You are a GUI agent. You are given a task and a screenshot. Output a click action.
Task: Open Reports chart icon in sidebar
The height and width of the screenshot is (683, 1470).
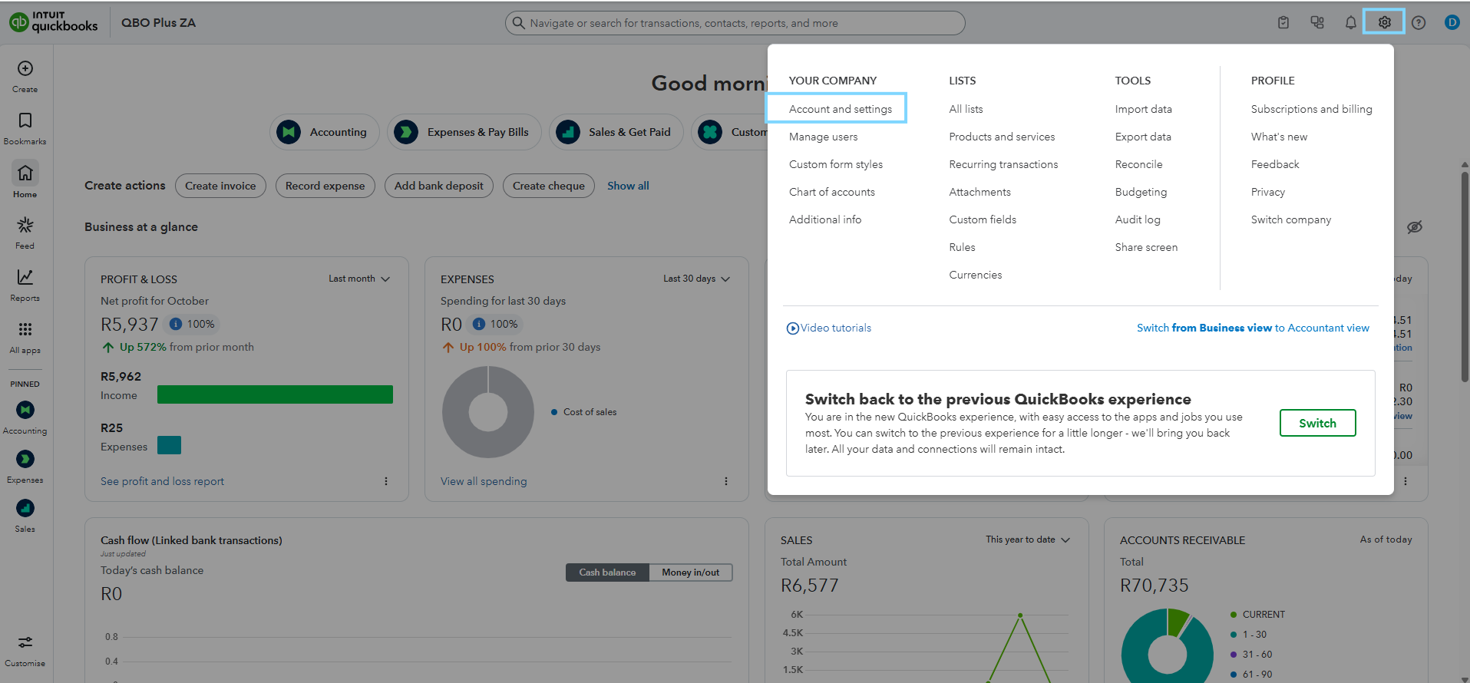click(25, 278)
